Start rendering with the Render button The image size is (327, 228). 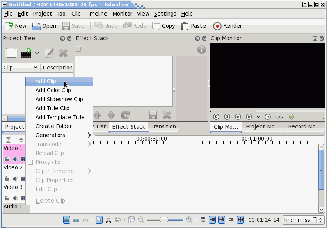pos(227,26)
